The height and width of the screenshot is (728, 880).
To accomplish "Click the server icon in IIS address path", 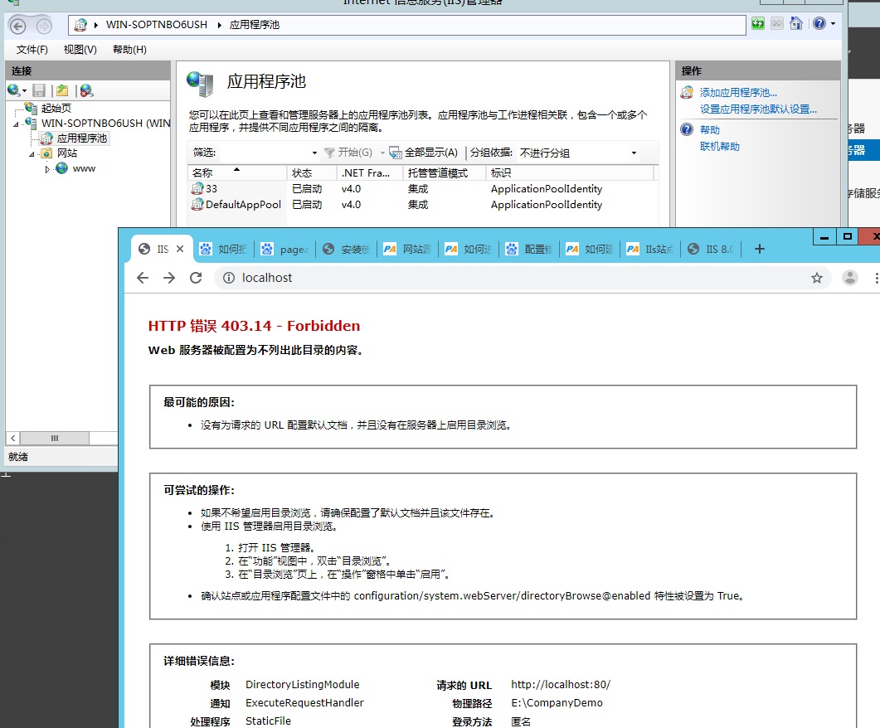I will click(80, 25).
